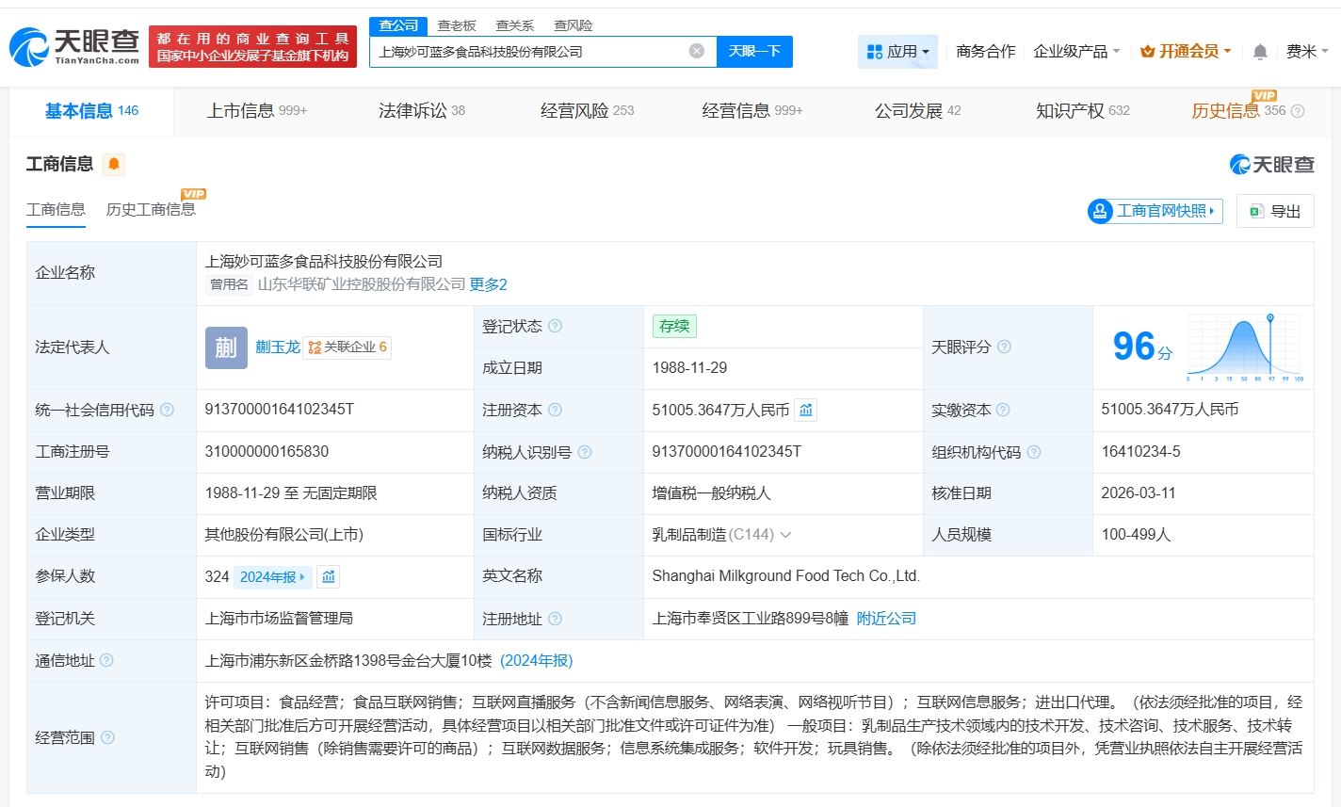Click help icon next to 统一社会信用代码
The height and width of the screenshot is (807, 1341).
(x=167, y=410)
